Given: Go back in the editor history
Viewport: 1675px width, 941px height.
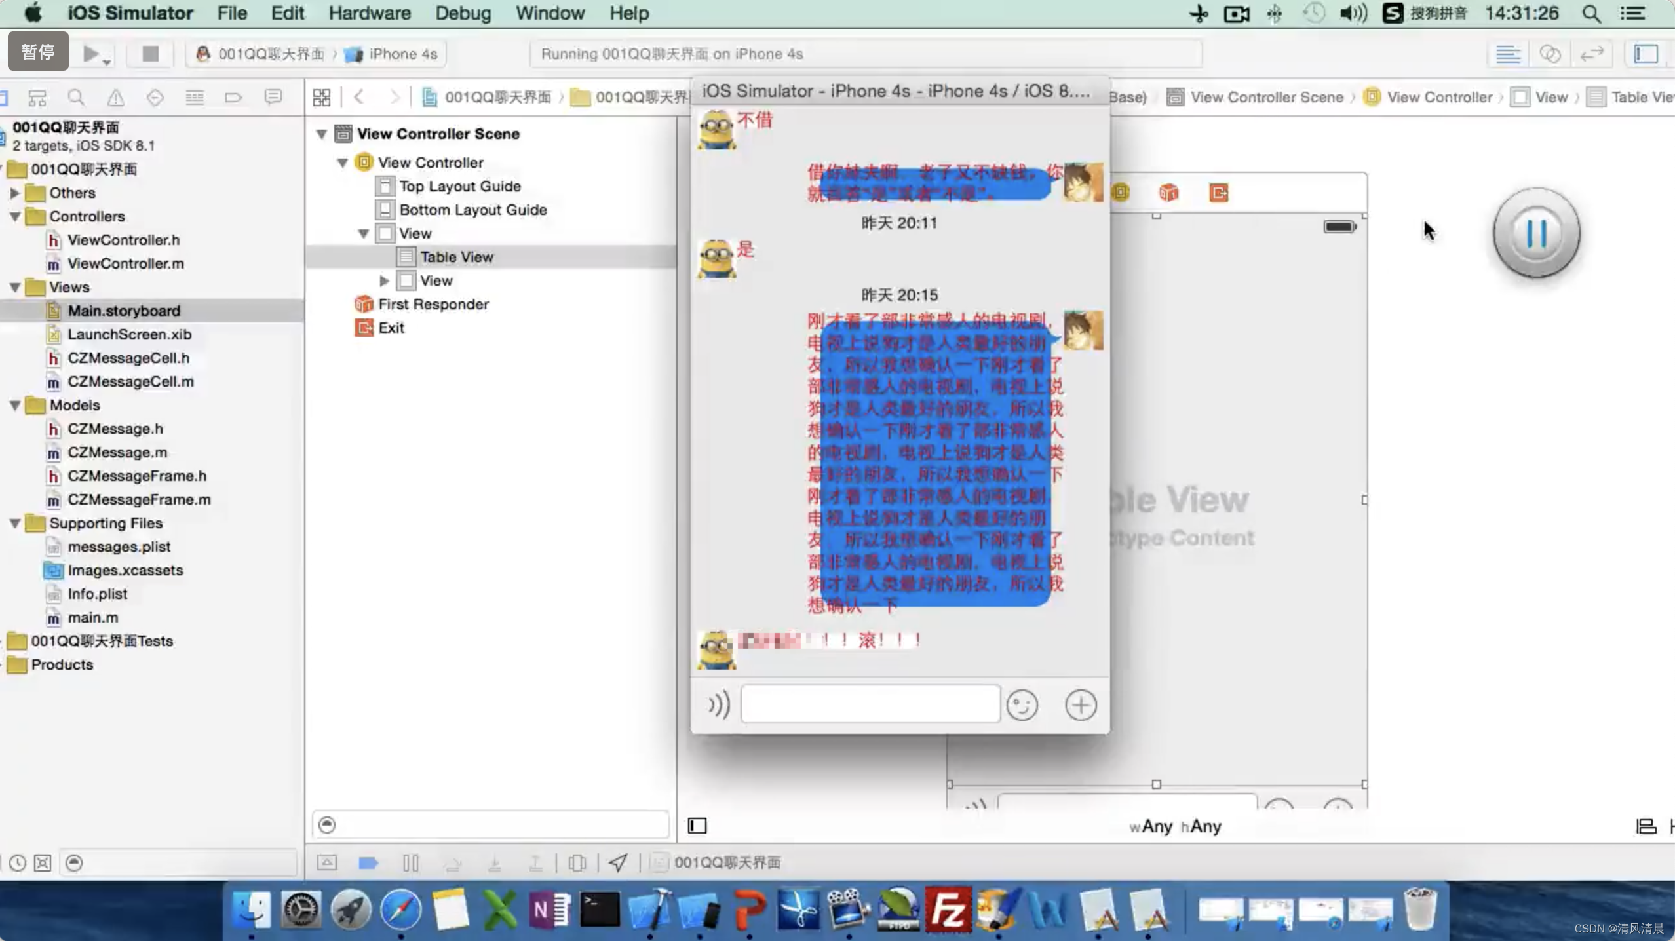Looking at the screenshot, I should (358, 98).
